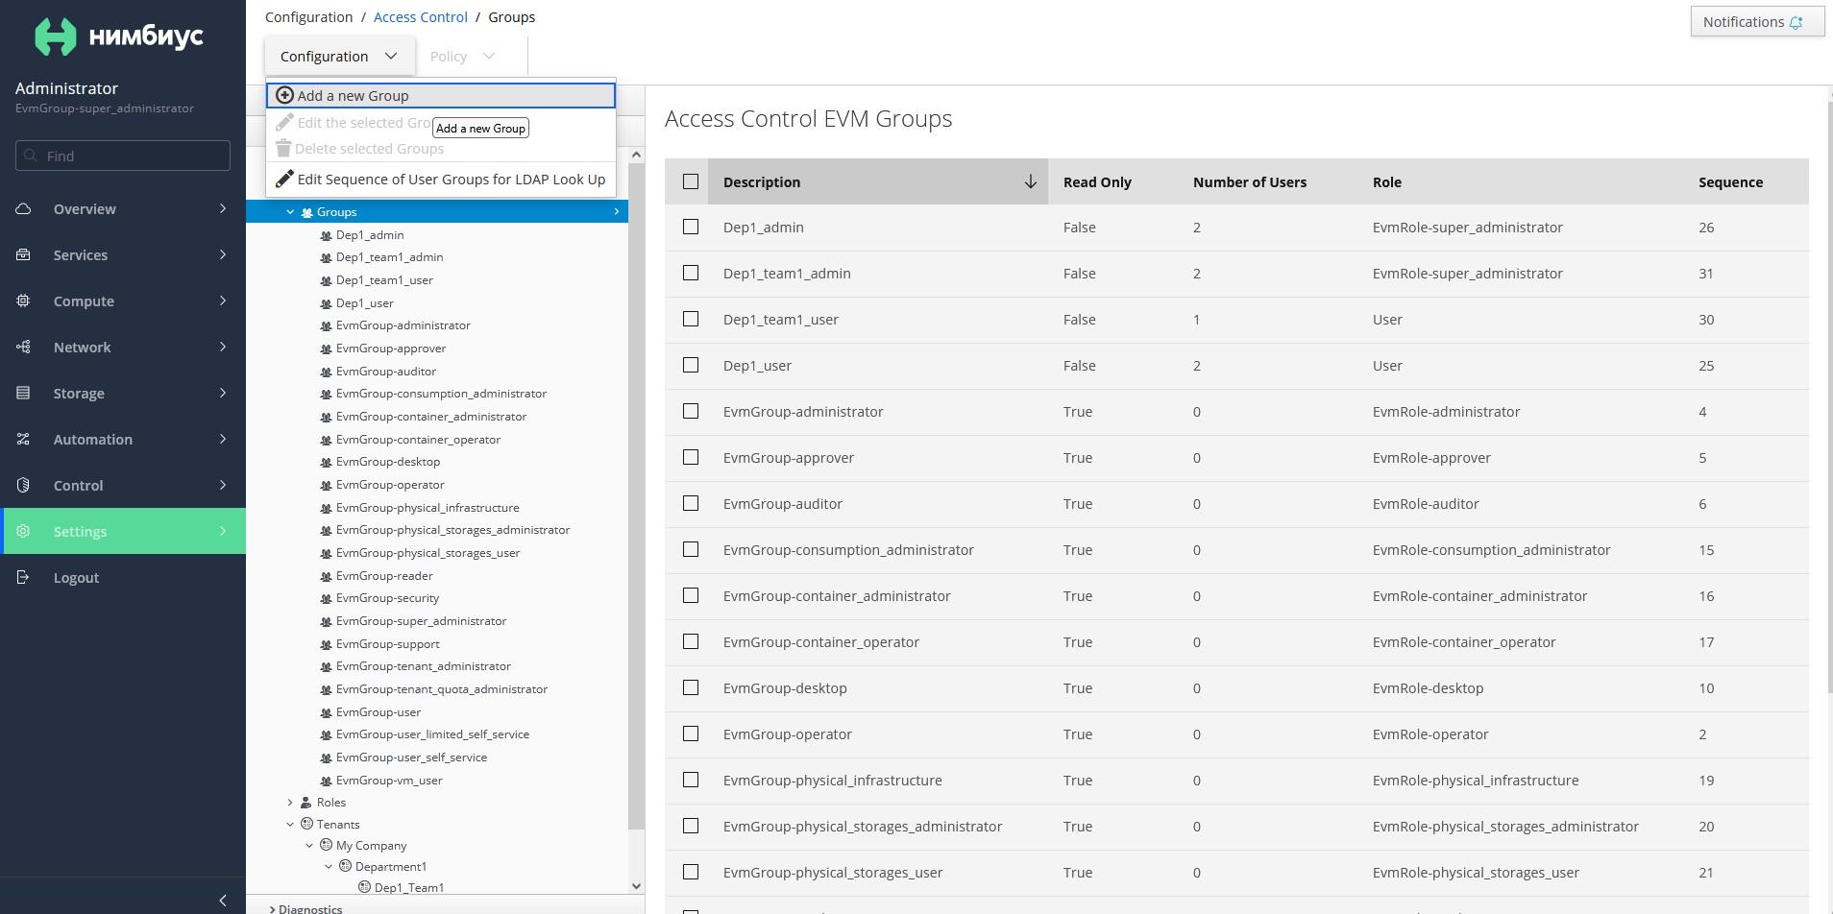Collapse the Department1 tree node chevron
The height and width of the screenshot is (914, 1833).
pos(329,866)
